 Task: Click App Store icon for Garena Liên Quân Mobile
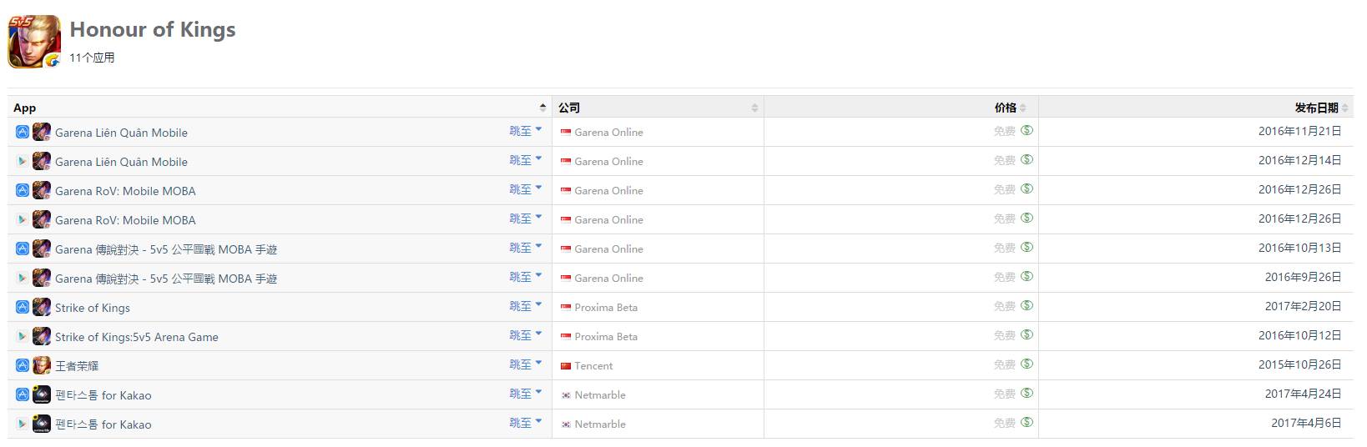click(23, 132)
